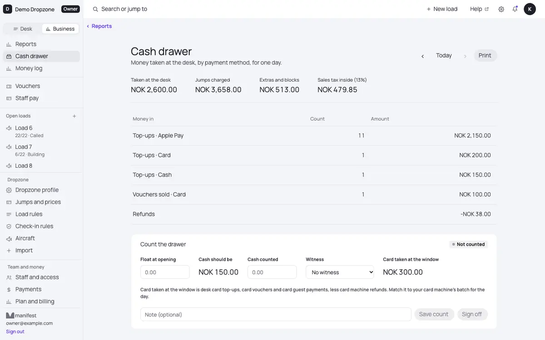
Task: Open the user avatar K menu
Action: coord(530,9)
